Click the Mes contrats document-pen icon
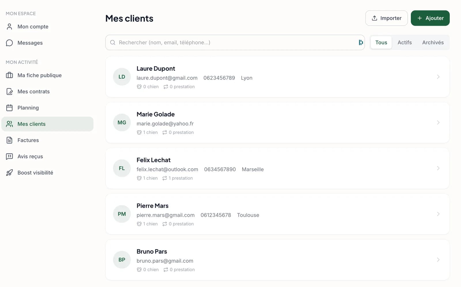This screenshot has width=461, height=287. pyautogui.click(x=10, y=91)
